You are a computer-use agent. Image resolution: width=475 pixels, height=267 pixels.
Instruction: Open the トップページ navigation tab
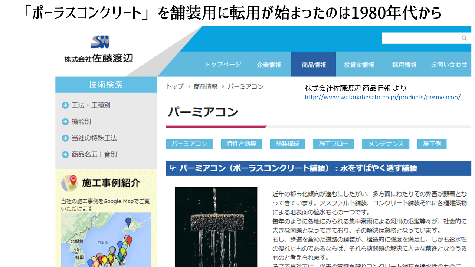coord(223,65)
